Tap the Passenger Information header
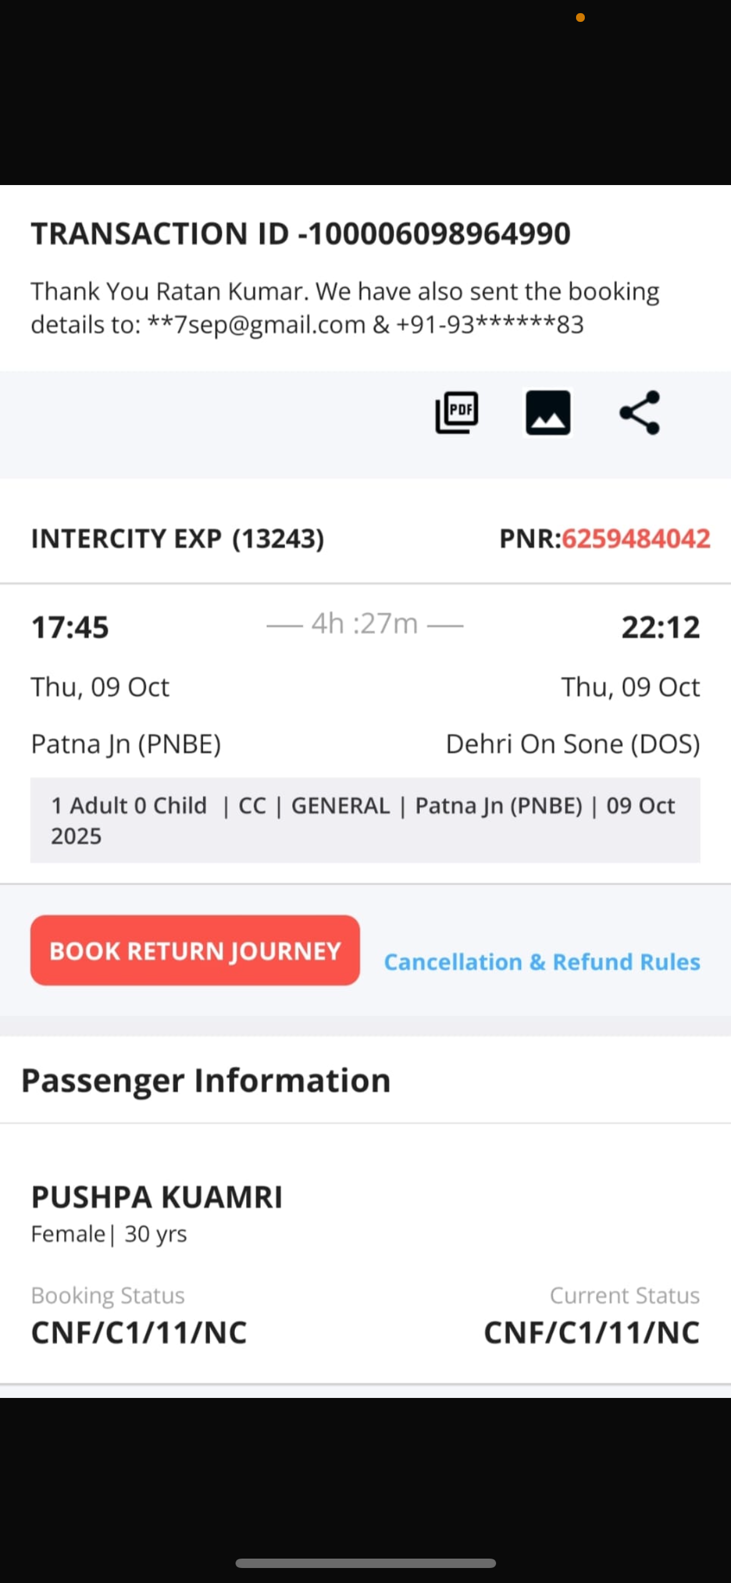731x1583 pixels. 206,1080
